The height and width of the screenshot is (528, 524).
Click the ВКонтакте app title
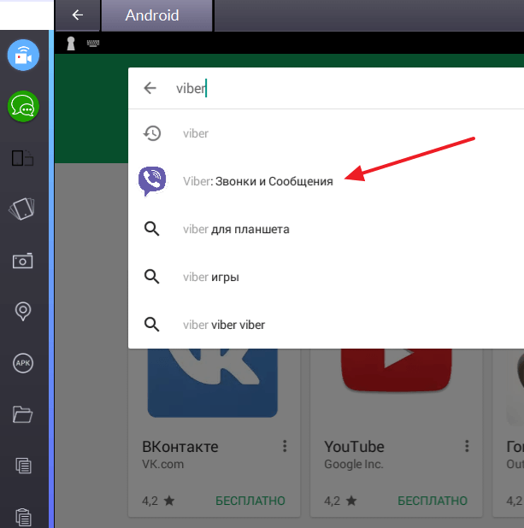click(180, 447)
